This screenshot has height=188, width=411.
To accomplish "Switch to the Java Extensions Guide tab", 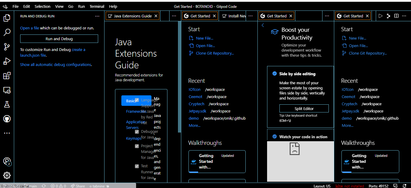I will pos(132,16).
